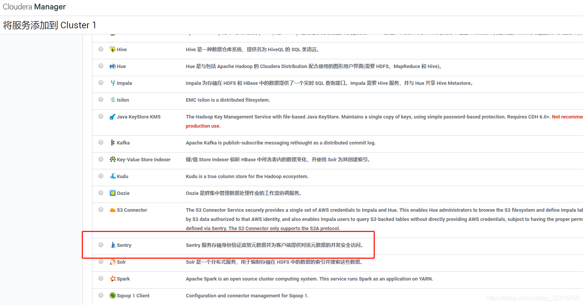Click the Isilon service name
This screenshot has height=305, width=583.
[x=123, y=100]
